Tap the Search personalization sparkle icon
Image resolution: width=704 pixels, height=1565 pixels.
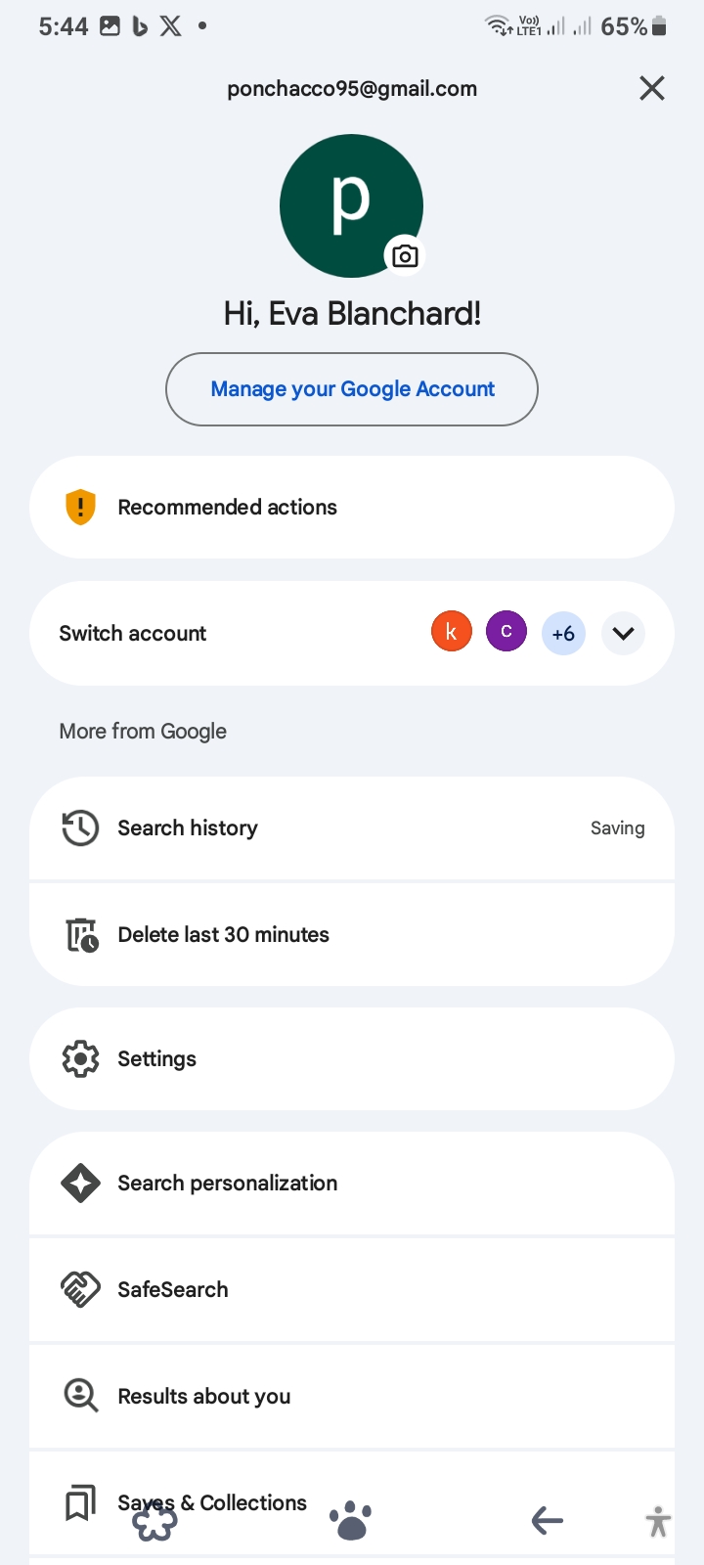click(x=80, y=1183)
